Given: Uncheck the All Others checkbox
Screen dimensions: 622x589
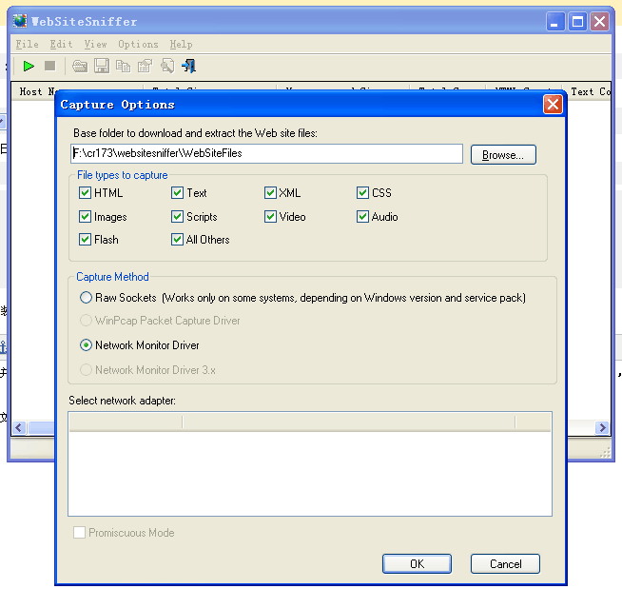Looking at the screenshot, I should coord(178,240).
